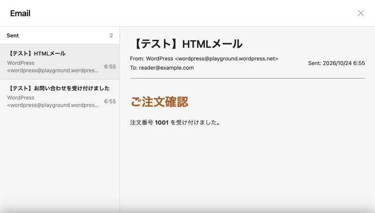Click the Sent message count 2
This screenshot has width=375, height=213.
111,36
